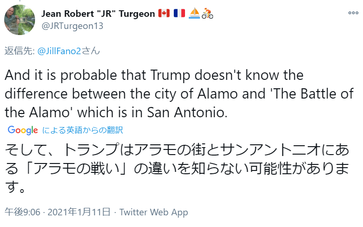Click the "返信先:" label
This screenshot has width=363, height=227.
tap(19, 51)
